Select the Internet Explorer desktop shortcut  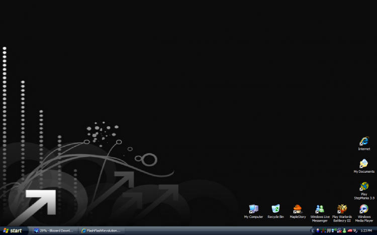pyautogui.click(x=364, y=142)
